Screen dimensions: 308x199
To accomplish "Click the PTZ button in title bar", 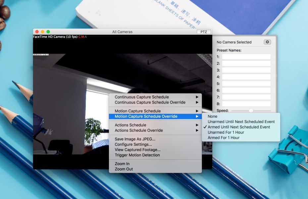I will pyautogui.click(x=204, y=32).
